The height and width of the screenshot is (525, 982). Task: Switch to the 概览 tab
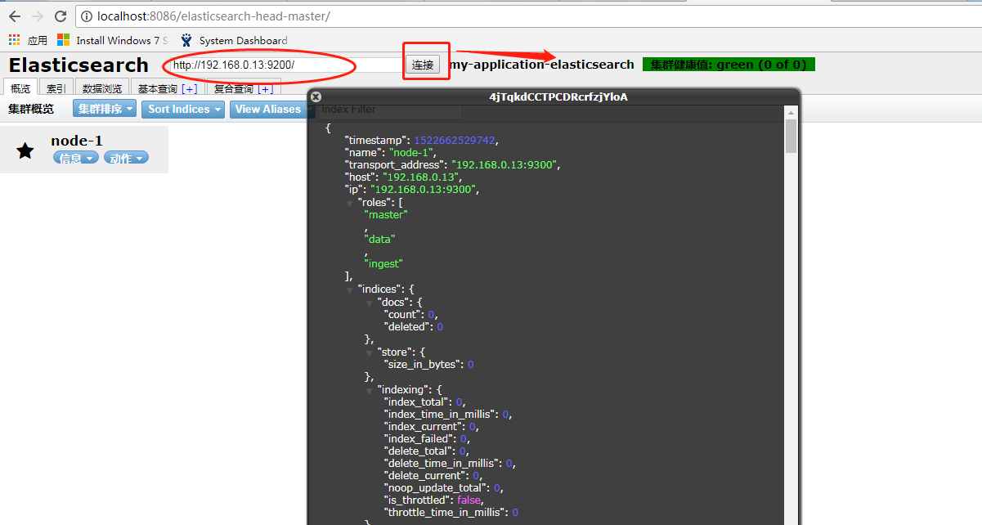tap(20, 88)
